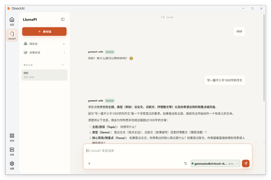The image size is (271, 180).
Task: Open 模型库 model library
Action: click(x=44, y=44)
